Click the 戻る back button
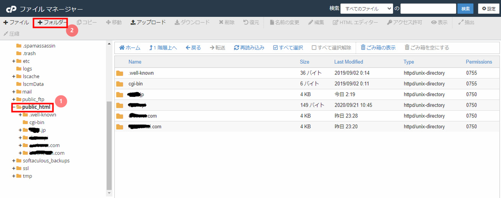This screenshot has width=501, height=198. click(193, 48)
